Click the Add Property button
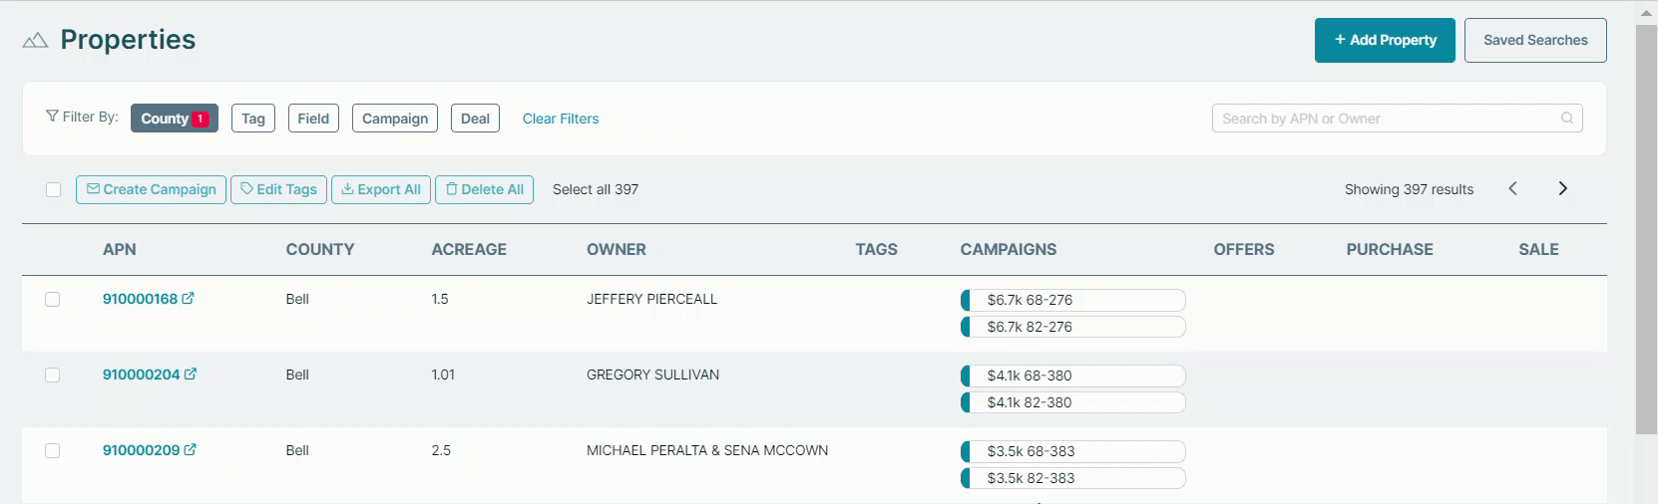Screen dimensions: 1658x504 [x=1385, y=40]
